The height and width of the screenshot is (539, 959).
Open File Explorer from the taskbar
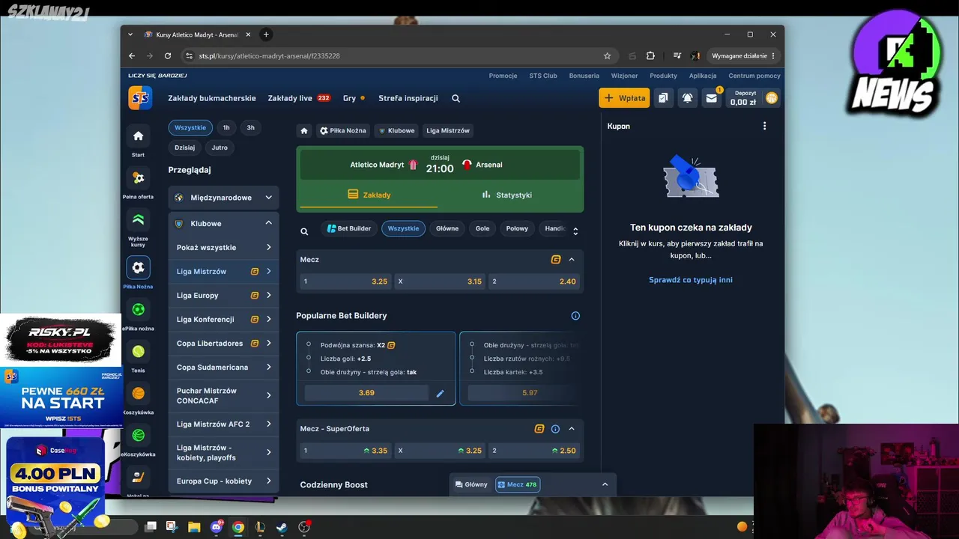tap(194, 527)
